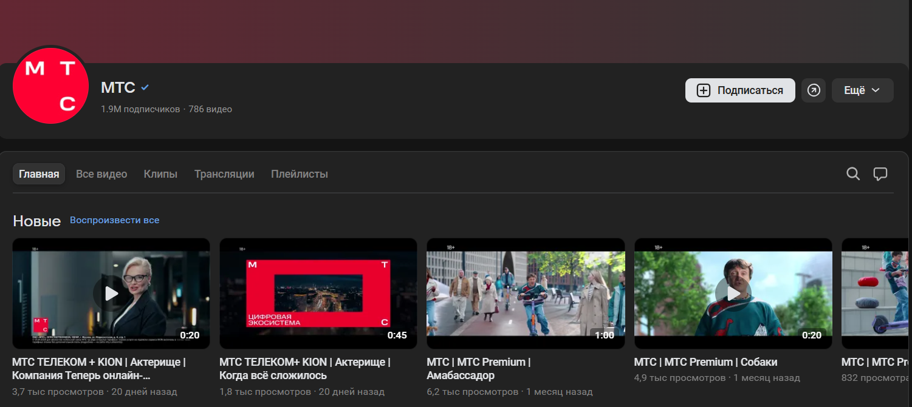Click the Воспроизвести все link
Viewport: 912px width, 407px height.
coord(115,220)
